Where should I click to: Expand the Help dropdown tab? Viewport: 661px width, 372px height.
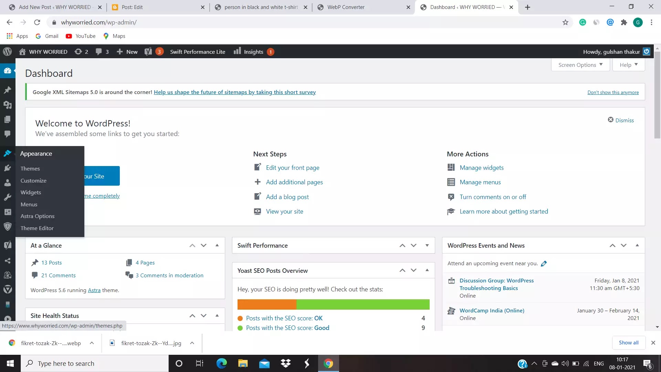pyautogui.click(x=628, y=65)
